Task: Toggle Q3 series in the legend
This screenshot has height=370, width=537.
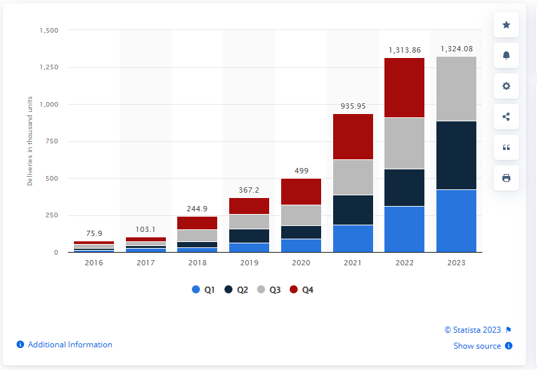Action: click(x=269, y=290)
